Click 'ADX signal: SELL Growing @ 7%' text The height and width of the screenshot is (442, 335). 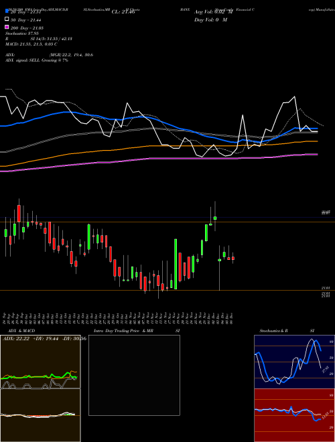pyautogui.click(x=37, y=60)
